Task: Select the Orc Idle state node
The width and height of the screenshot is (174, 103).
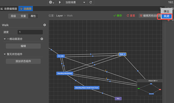Action: pyautogui.click(x=61, y=56)
